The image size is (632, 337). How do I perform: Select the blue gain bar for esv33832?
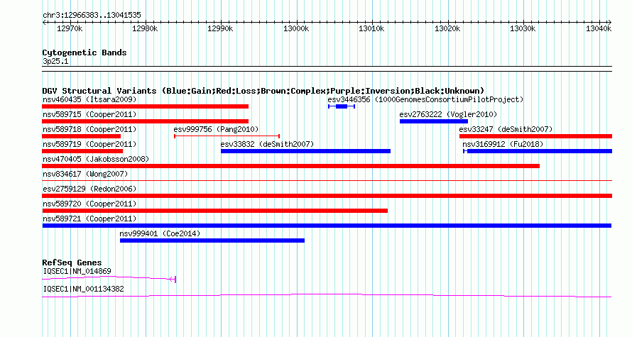click(x=305, y=151)
